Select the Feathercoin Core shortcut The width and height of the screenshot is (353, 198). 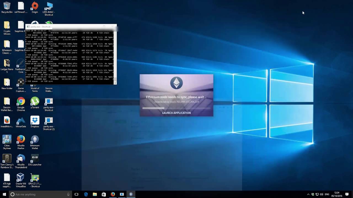pos(21,66)
